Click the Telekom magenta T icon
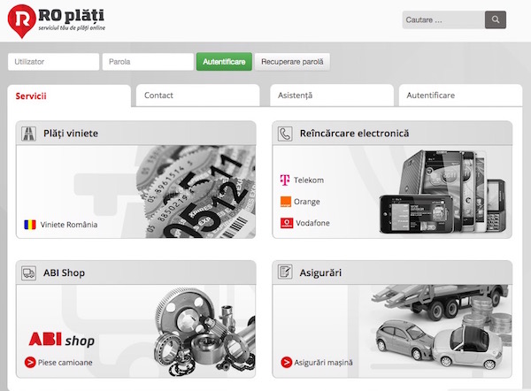 point(286,180)
